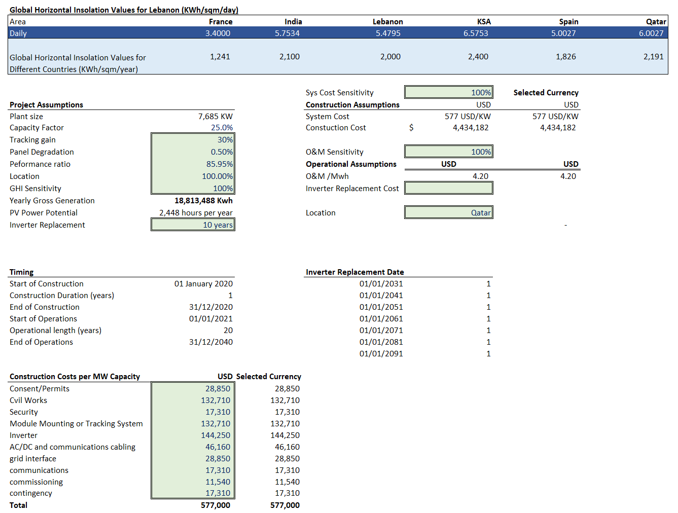Click O&M /Mwh USD value 4.20
Viewport: 678px width, 513px height.
tap(480, 176)
